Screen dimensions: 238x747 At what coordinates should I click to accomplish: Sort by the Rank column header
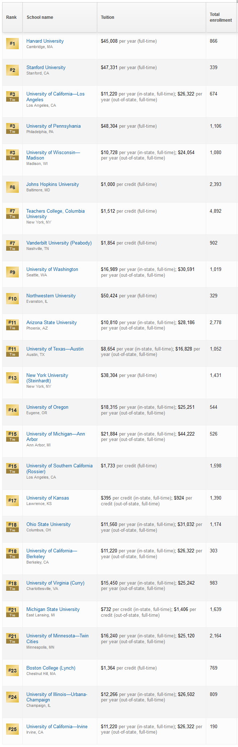[x=12, y=17]
